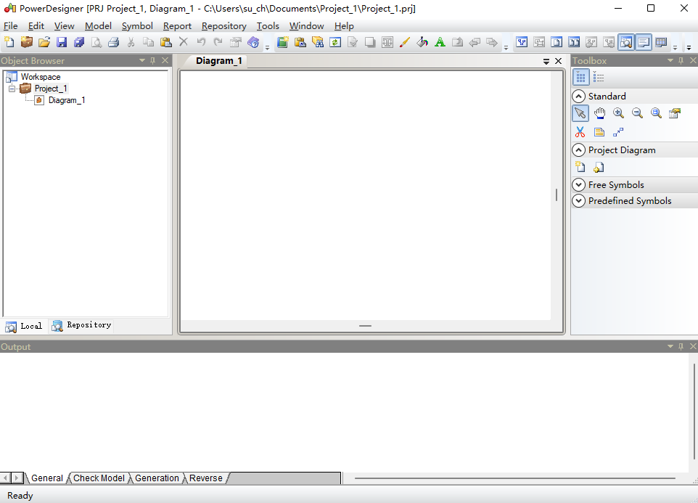Expand the Predefined Symbols section
Viewport: 698px width, 503px height.
pos(578,201)
